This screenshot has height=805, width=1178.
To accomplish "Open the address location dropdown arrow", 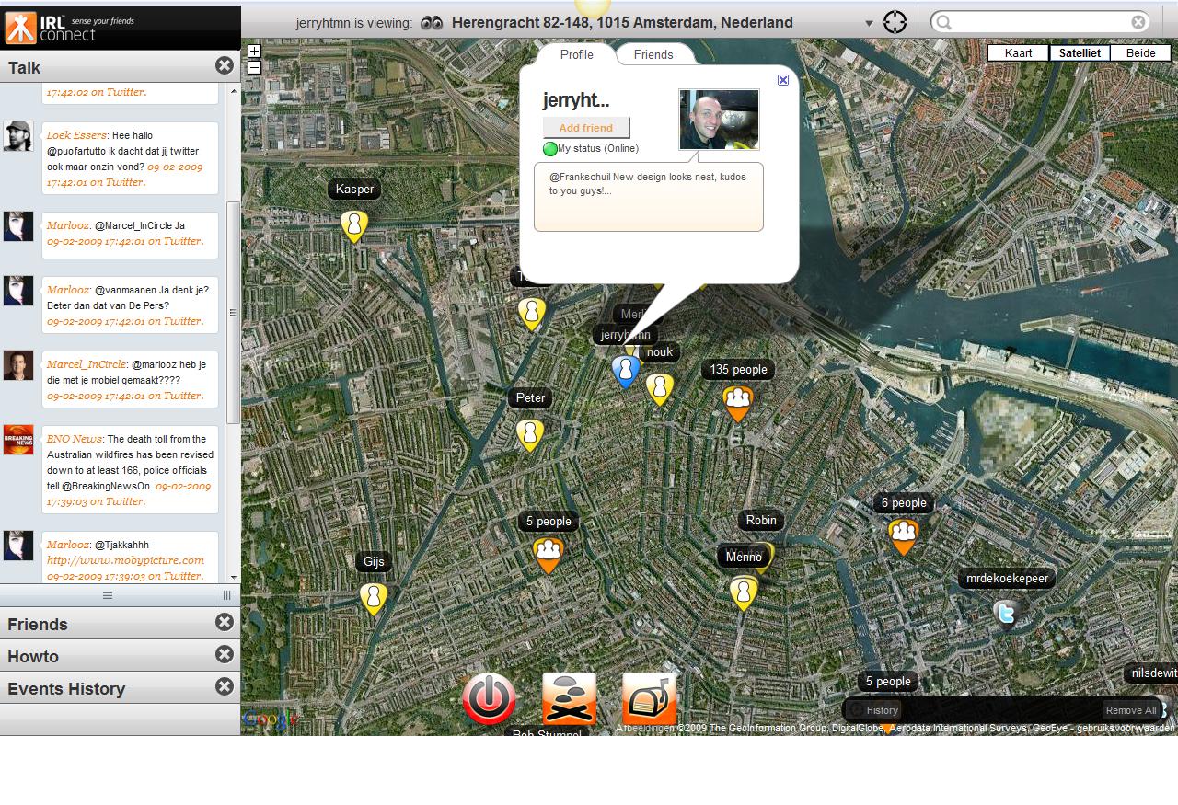I will click(869, 23).
